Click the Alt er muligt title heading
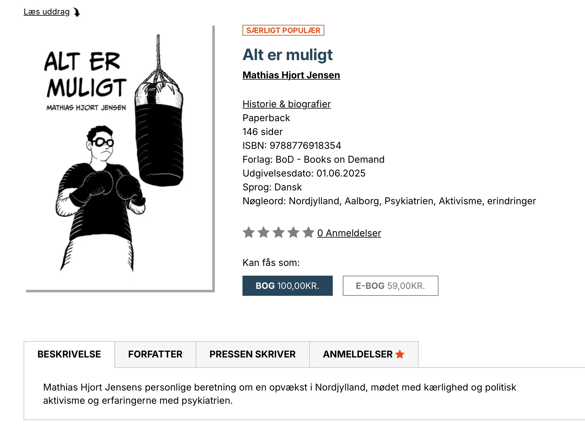The height and width of the screenshot is (433, 585). 287,55
